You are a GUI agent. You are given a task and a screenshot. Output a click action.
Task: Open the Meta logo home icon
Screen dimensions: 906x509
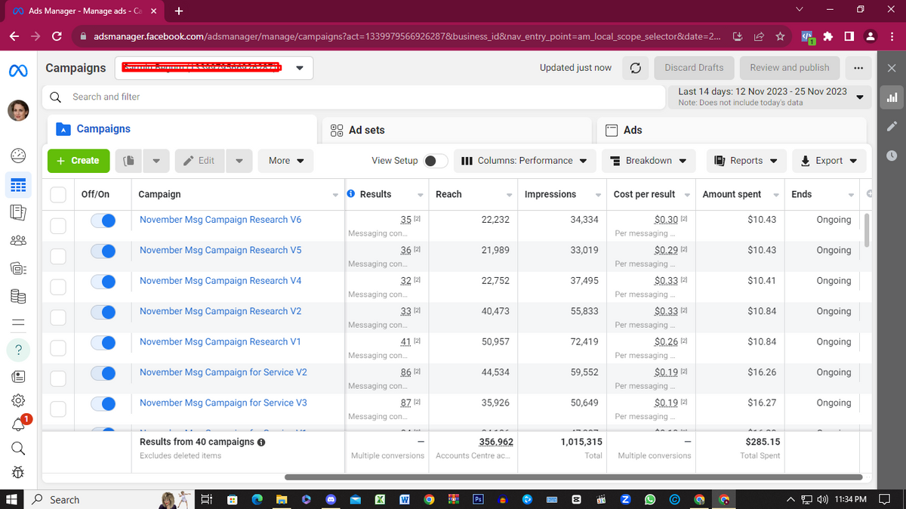coord(19,69)
